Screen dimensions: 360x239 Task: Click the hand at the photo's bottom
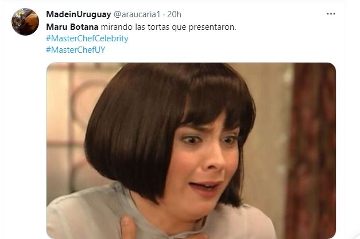tap(129, 229)
